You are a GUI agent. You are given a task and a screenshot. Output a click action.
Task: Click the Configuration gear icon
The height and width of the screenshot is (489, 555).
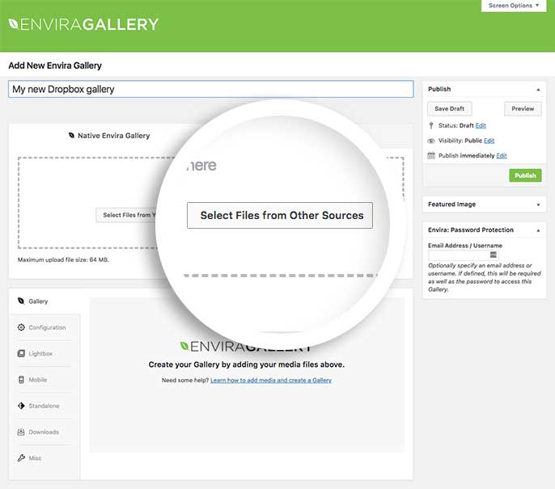(x=21, y=327)
